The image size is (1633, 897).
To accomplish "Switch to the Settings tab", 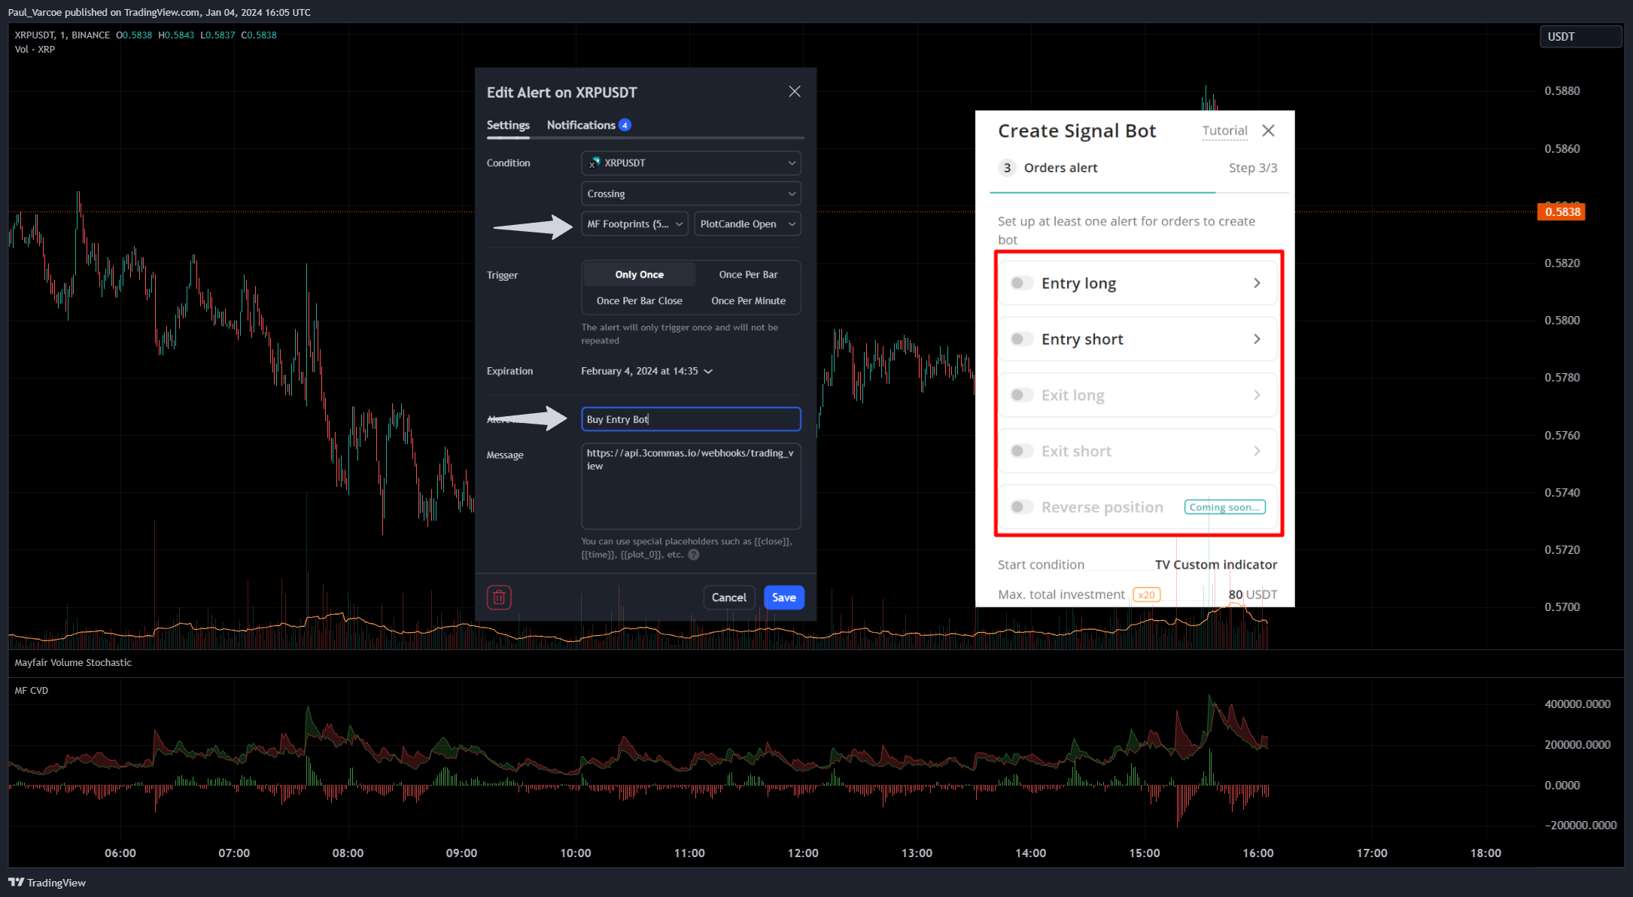I will click(508, 125).
